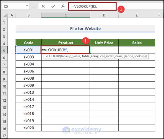Viewport: 164px width, 139px height.
Task: Select cell containing sk014
Action: (x=29, y=99)
